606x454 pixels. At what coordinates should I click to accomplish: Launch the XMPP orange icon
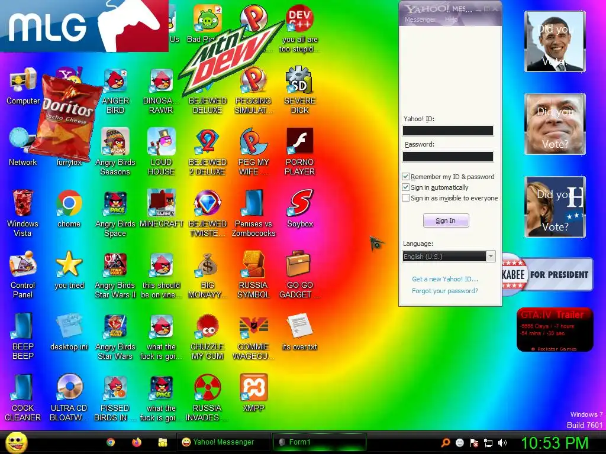(253, 393)
